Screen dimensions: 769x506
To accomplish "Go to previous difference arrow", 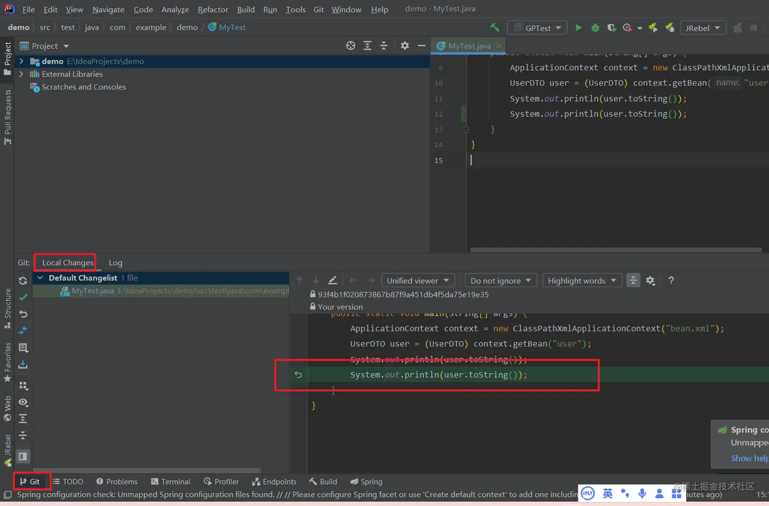I will (300, 280).
